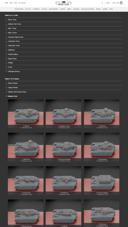The height and width of the screenshot is (227, 128).
Task: Open the STL FILES menu item
Action: (28, 9)
